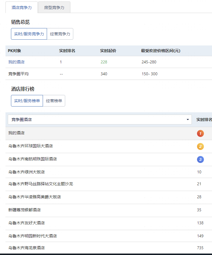Select 乌鲁木齐友好大酒店 row
212x255 pixels.
coord(109,223)
